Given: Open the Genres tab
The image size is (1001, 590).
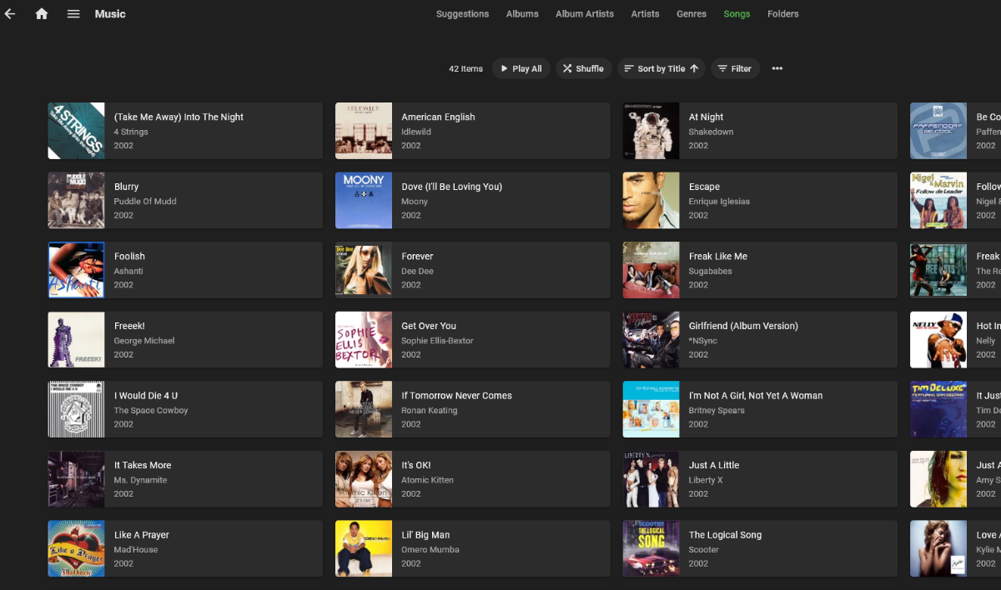Looking at the screenshot, I should (x=692, y=14).
